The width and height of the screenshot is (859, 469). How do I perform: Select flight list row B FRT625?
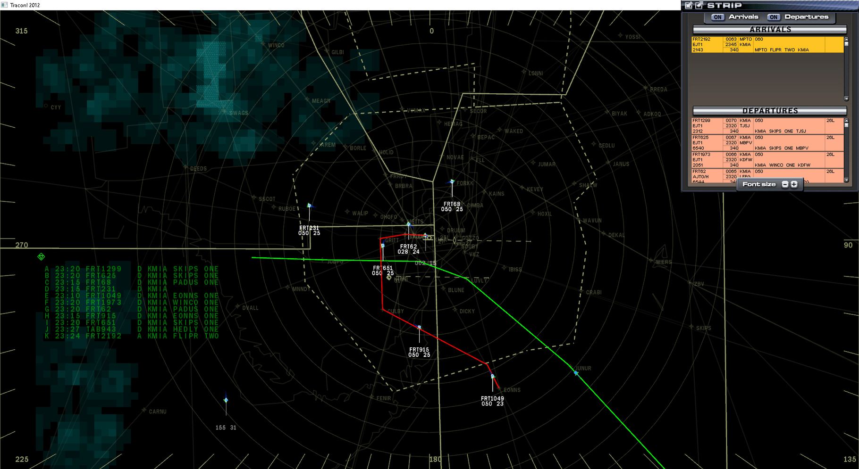click(x=132, y=276)
